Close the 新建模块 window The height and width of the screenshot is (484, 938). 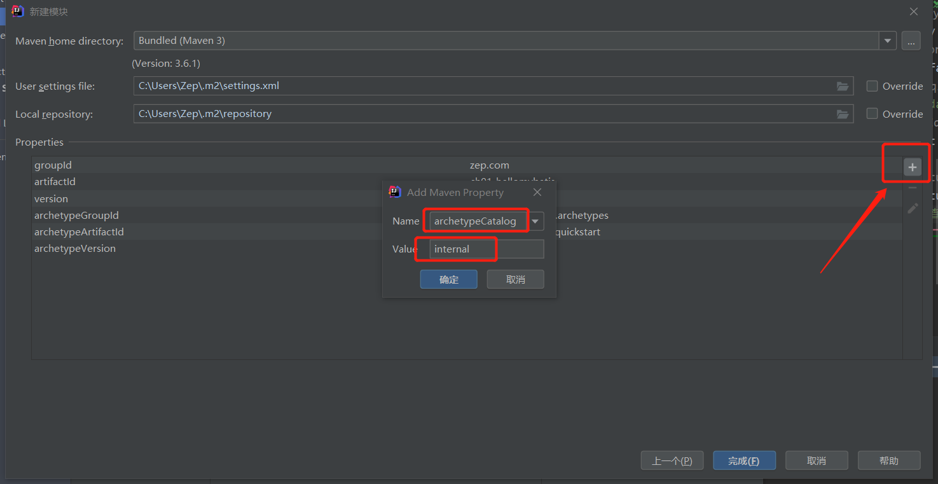tap(914, 11)
